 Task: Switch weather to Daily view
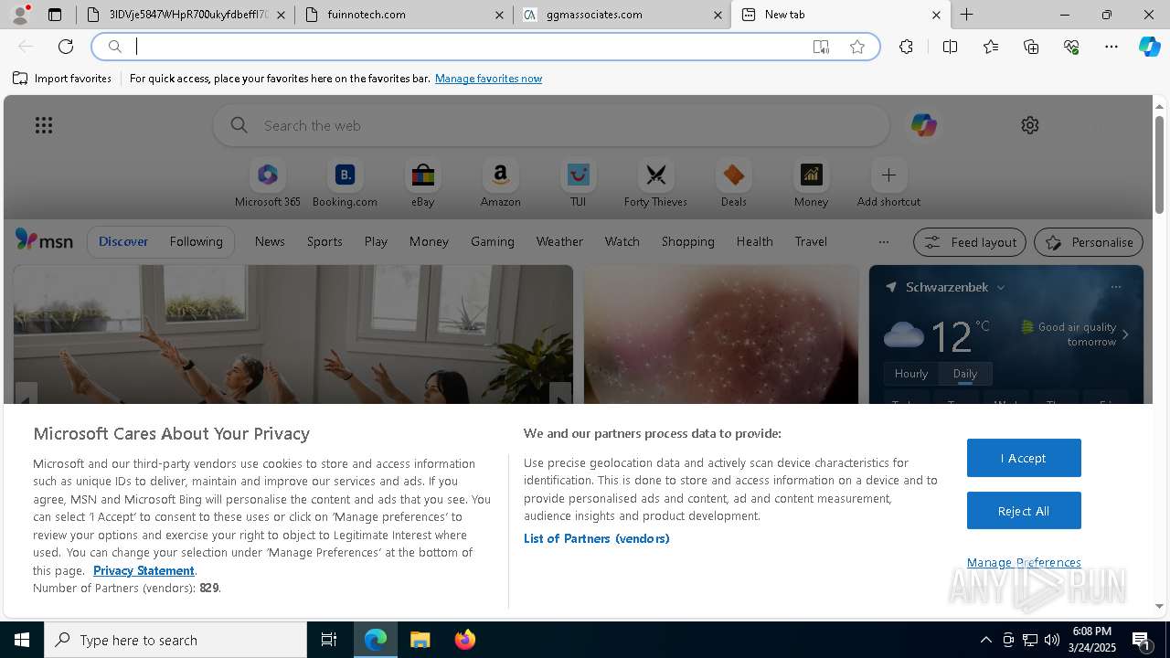click(x=965, y=374)
